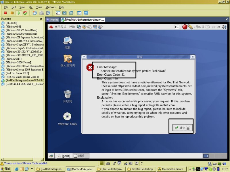Open the 行動 actions menu in the guest panel
Screen dimensions: 230x172
(x=72, y=27)
